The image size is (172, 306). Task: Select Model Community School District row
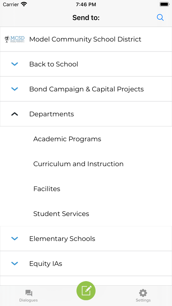point(86,39)
